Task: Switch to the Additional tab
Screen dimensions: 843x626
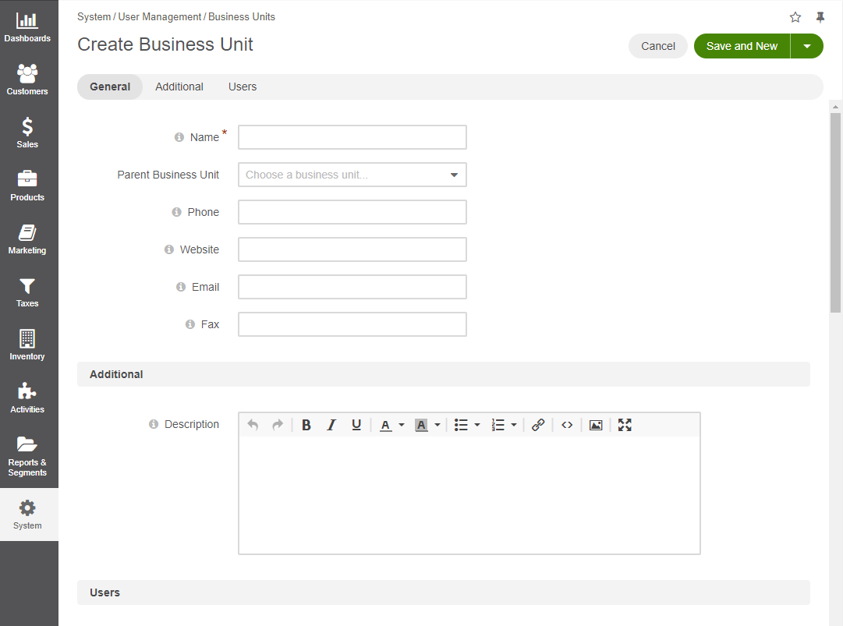Action: (x=179, y=87)
